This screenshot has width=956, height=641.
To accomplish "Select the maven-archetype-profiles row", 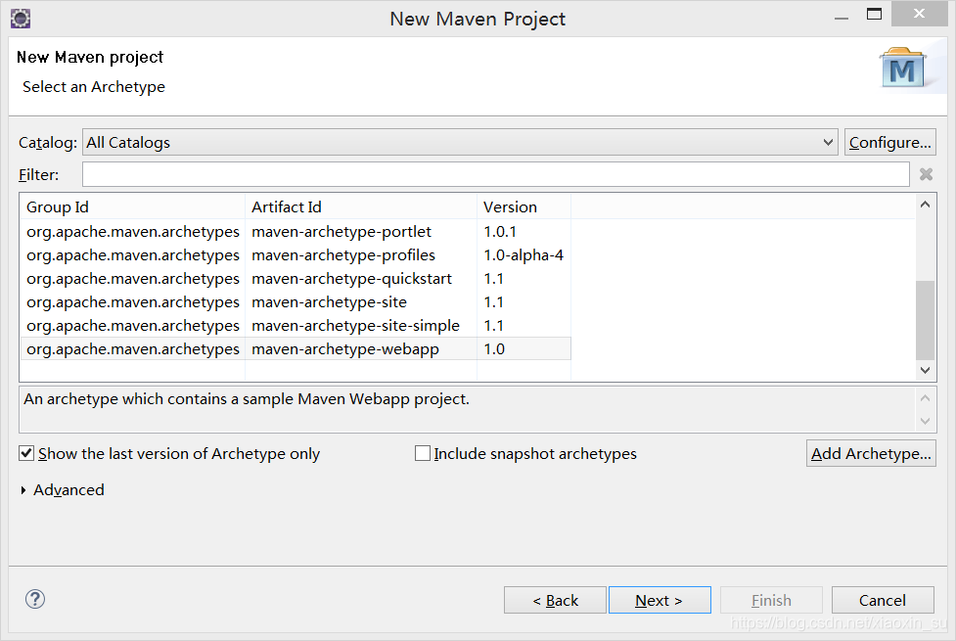I will point(296,255).
